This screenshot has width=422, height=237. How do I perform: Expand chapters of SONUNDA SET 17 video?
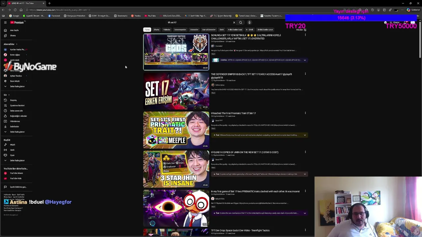[x=305, y=60]
